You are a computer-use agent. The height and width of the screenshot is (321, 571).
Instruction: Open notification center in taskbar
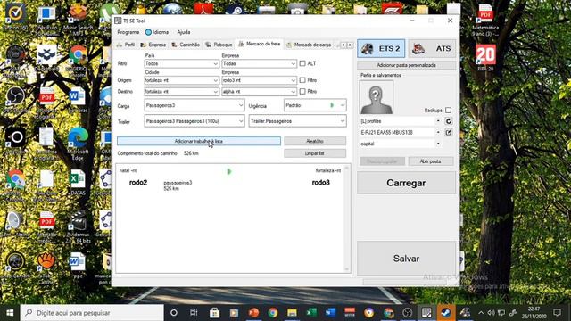coord(557,313)
